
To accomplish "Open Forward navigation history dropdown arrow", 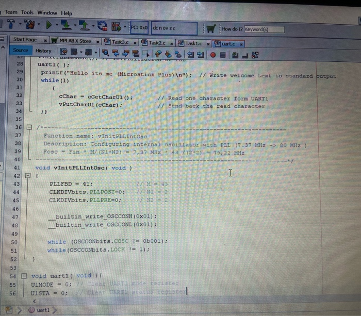I will point(95,53).
